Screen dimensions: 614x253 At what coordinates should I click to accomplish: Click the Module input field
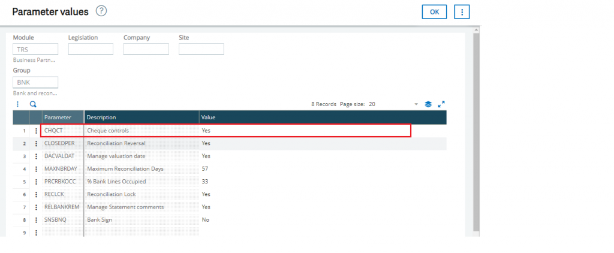pos(35,49)
